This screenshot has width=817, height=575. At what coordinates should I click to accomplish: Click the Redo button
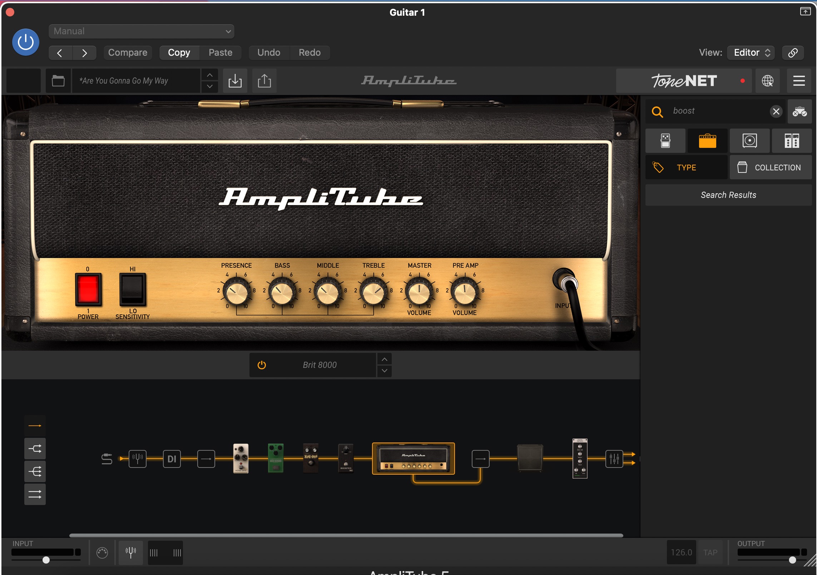[x=310, y=53]
